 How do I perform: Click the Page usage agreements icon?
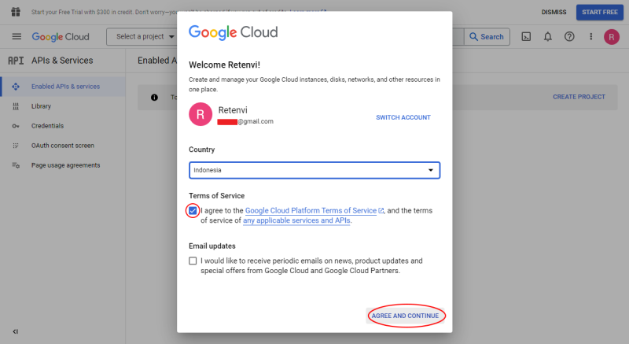click(16, 165)
